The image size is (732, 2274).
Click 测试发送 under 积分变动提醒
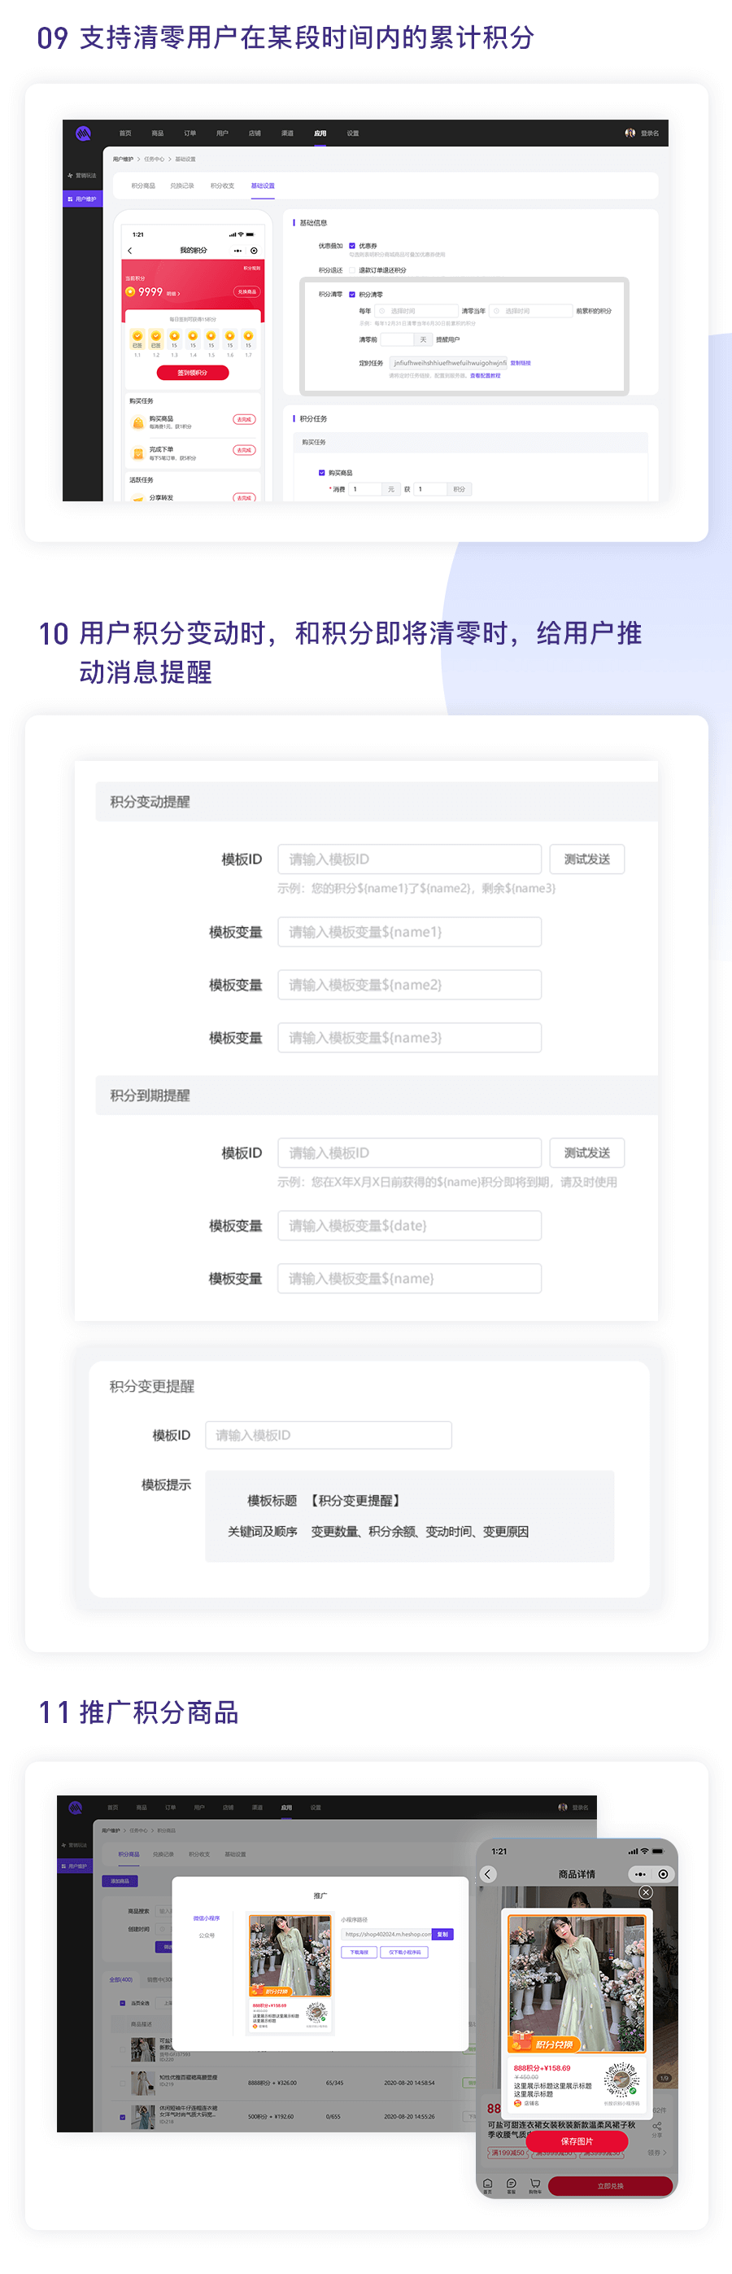(586, 859)
